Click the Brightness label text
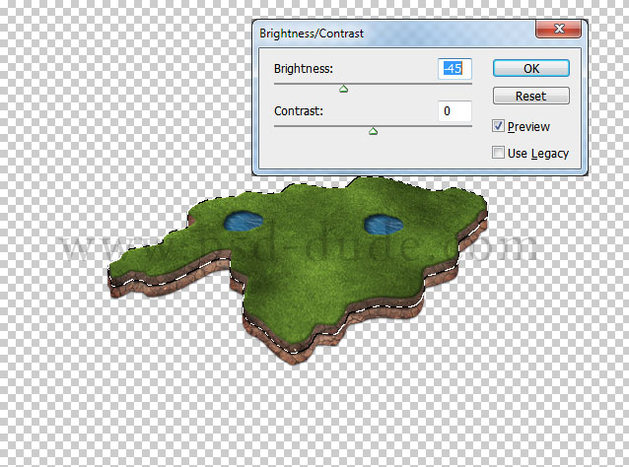The image size is (629, 467). tap(304, 69)
